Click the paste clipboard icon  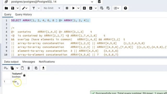coord(22,68)
